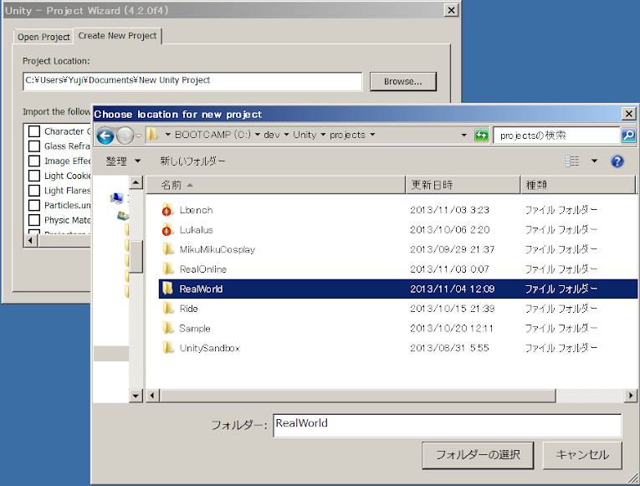Sort by the 更新日時 column header
Image resolution: width=640 pixels, height=486 pixels.
(x=463, y=185)
